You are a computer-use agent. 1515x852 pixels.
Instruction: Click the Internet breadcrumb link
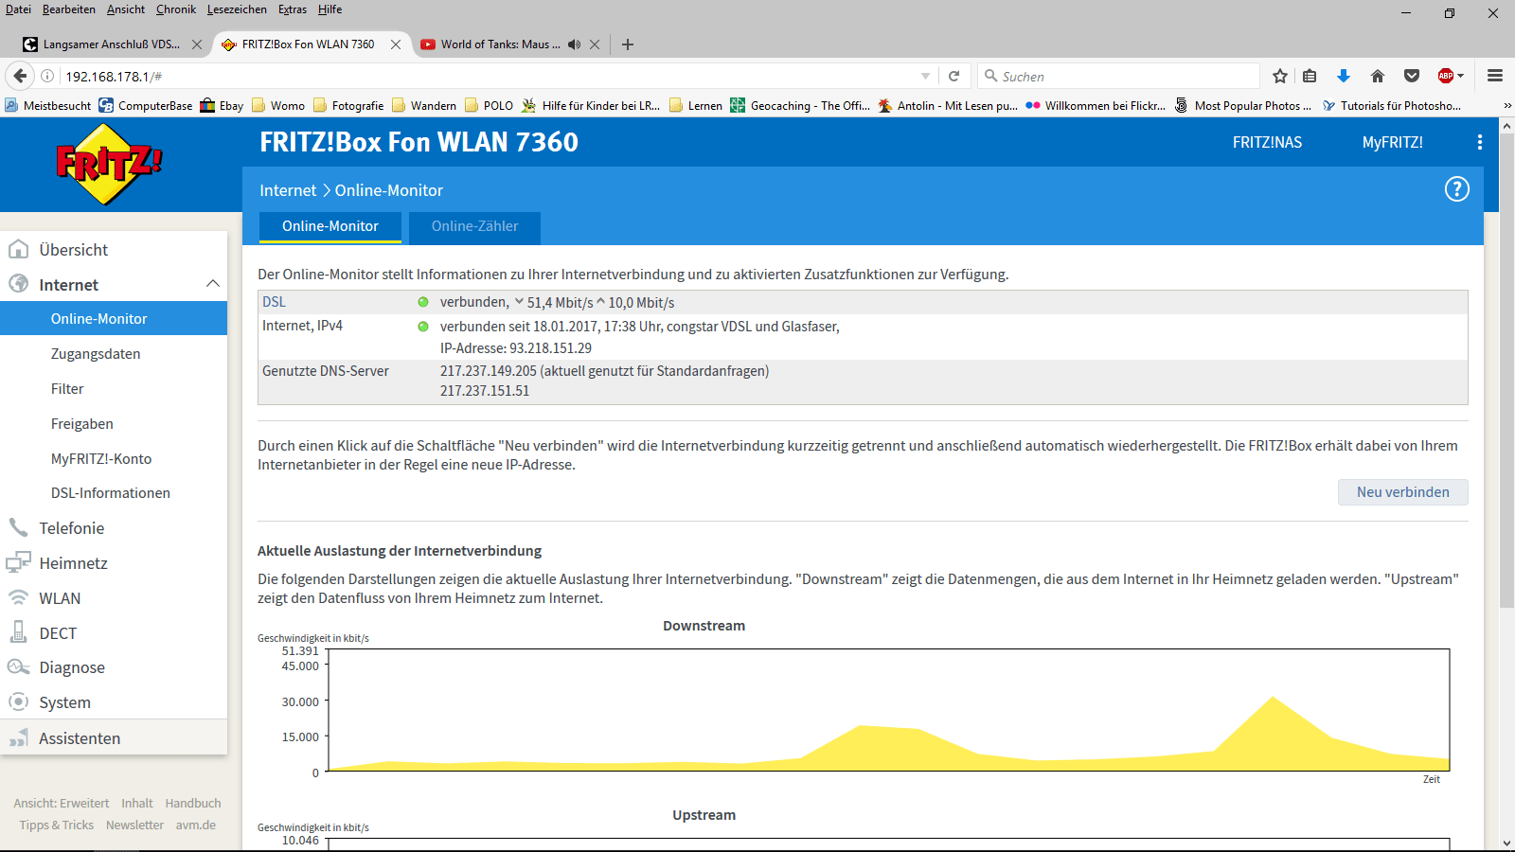tap(288, 190)
